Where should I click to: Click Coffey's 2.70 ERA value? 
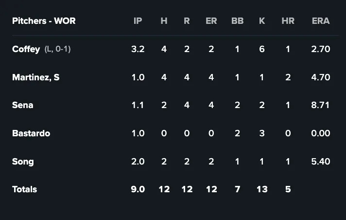[x=321, y=49]
